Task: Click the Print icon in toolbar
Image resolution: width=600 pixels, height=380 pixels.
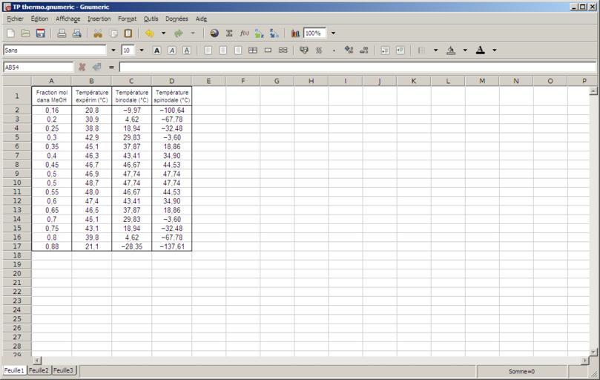Action: coord(62,33)
